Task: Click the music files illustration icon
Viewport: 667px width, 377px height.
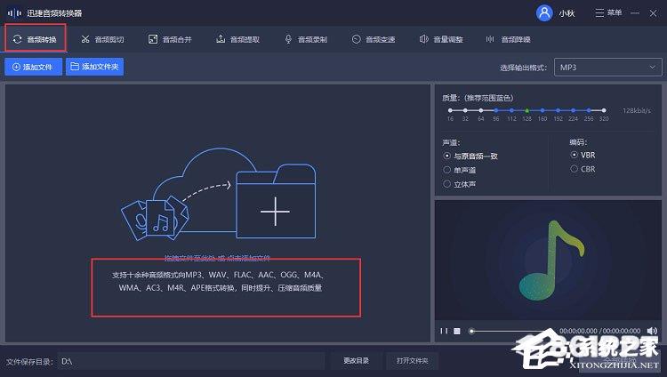Action: click(155, 218)
